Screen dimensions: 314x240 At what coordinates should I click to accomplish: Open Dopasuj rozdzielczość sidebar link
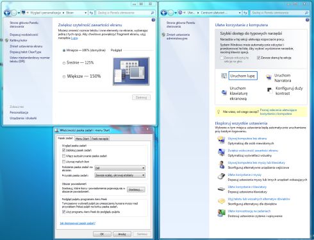coord(24,35)
